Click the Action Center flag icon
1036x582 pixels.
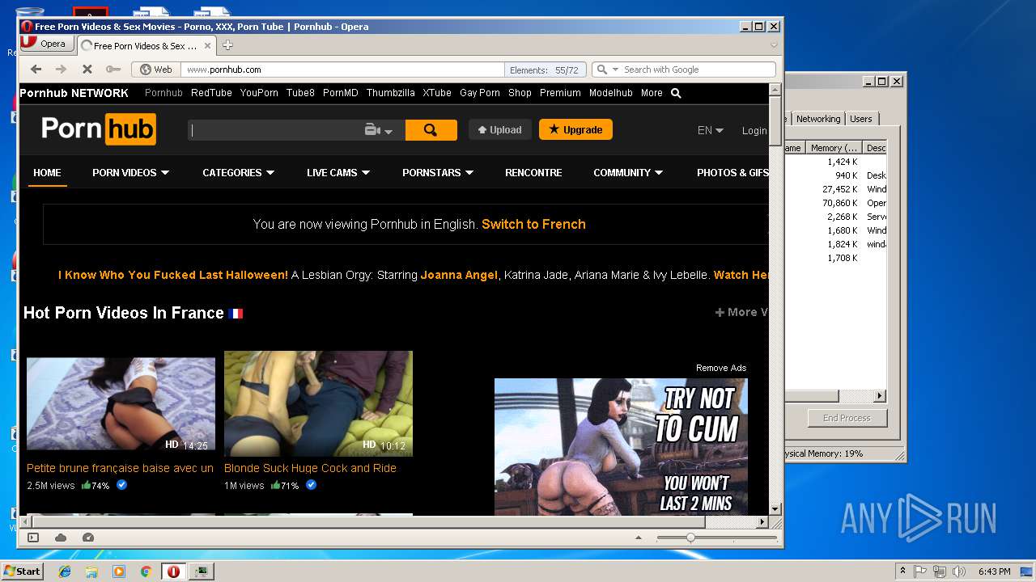point(920,571)
